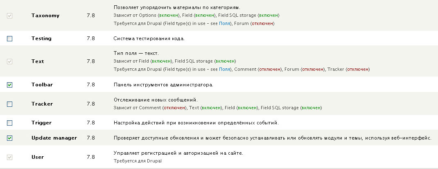Tick the Trigger module checkbox
Screen dimensions: 438x169
[x=10, y=123]
